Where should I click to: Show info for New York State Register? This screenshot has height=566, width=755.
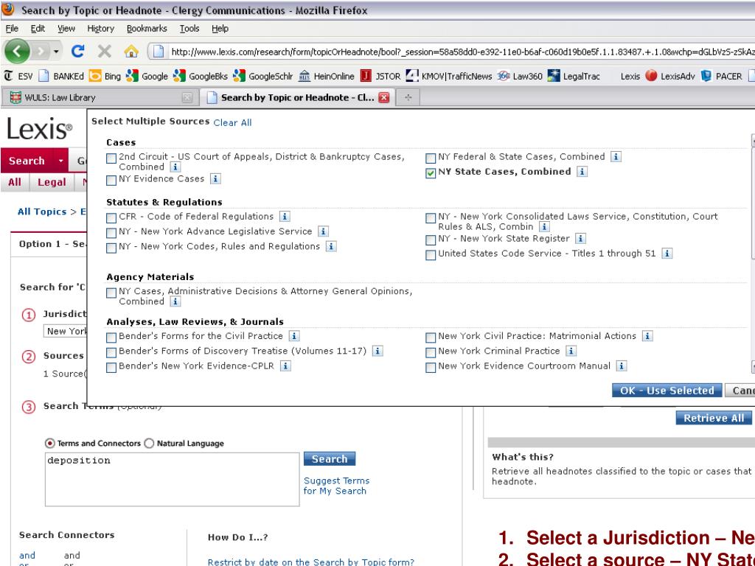point(581,239)
